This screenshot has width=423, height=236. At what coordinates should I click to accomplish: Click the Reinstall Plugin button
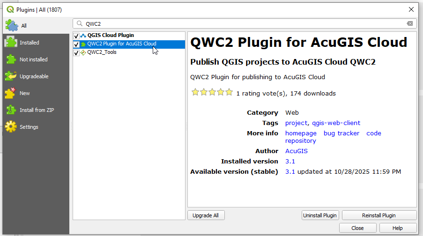(378, 215)
